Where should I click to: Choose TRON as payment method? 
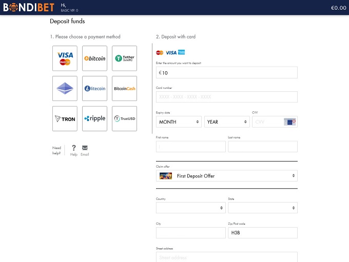[65, 118]
